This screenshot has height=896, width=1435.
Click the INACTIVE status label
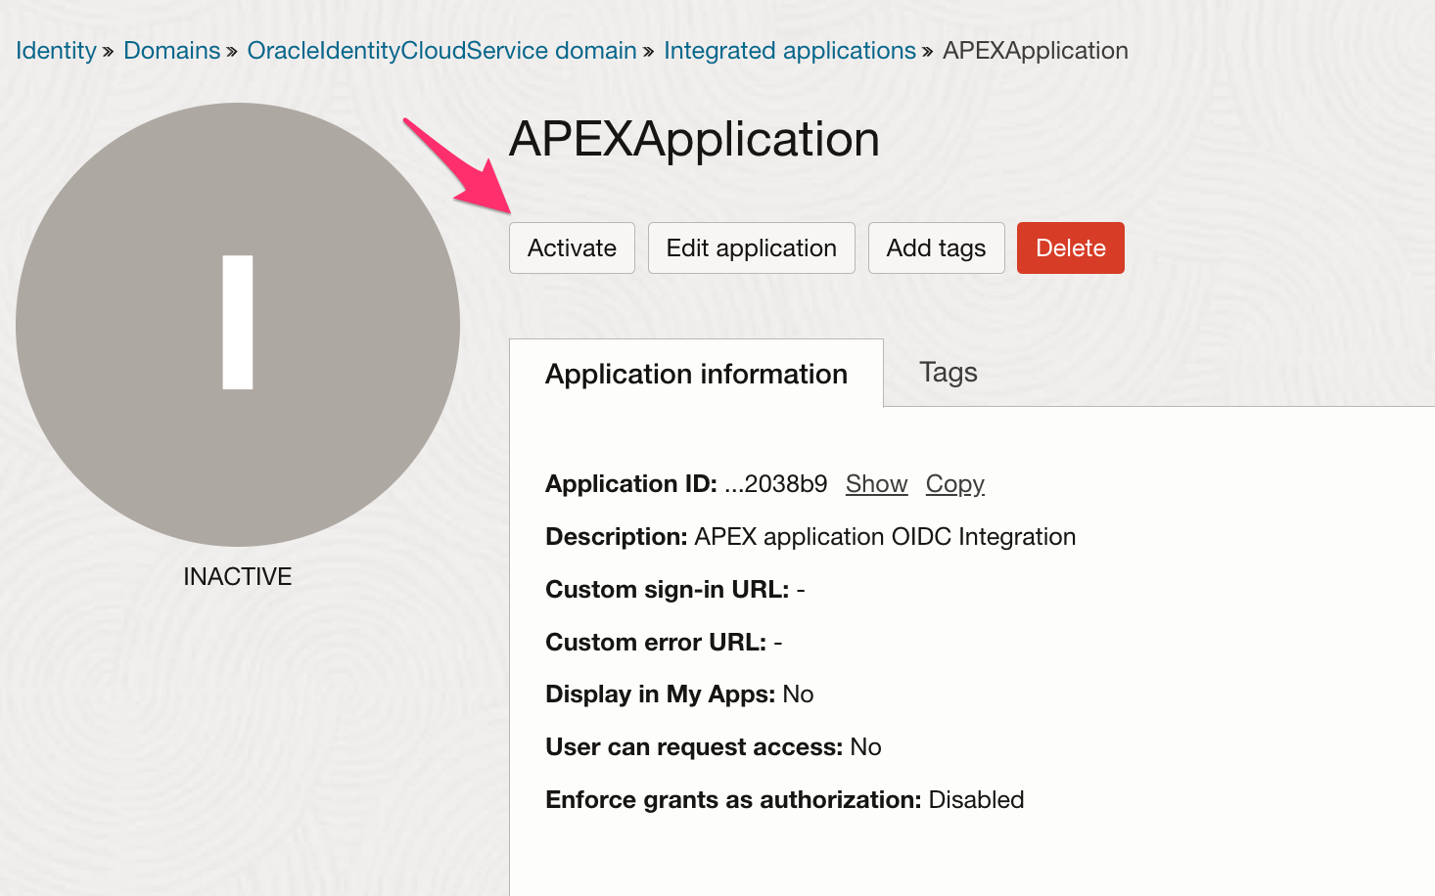tap(238, 577)
